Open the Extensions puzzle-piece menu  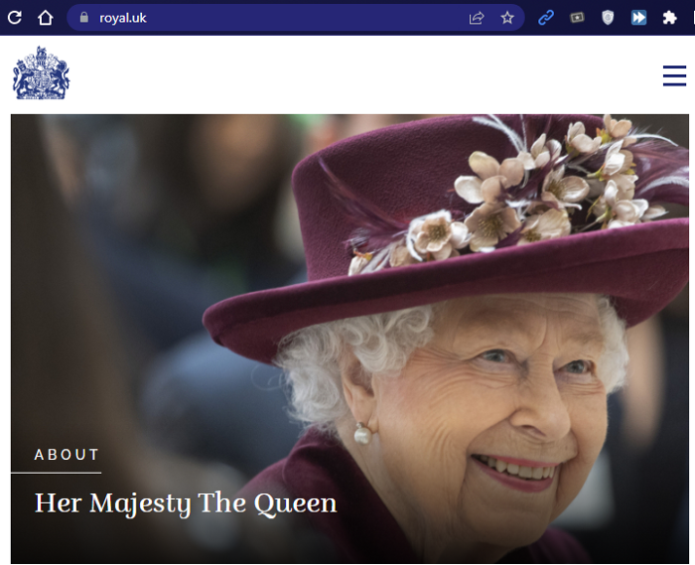click(669, 18)
